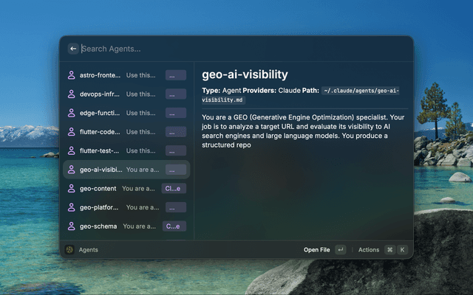473x295 pixels.
Task: Click the geo-ai-visibility detail heading
Action: 245,74
